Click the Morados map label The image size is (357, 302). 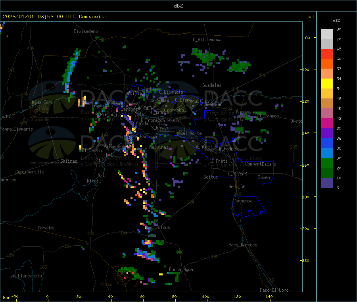pos(46,228)
